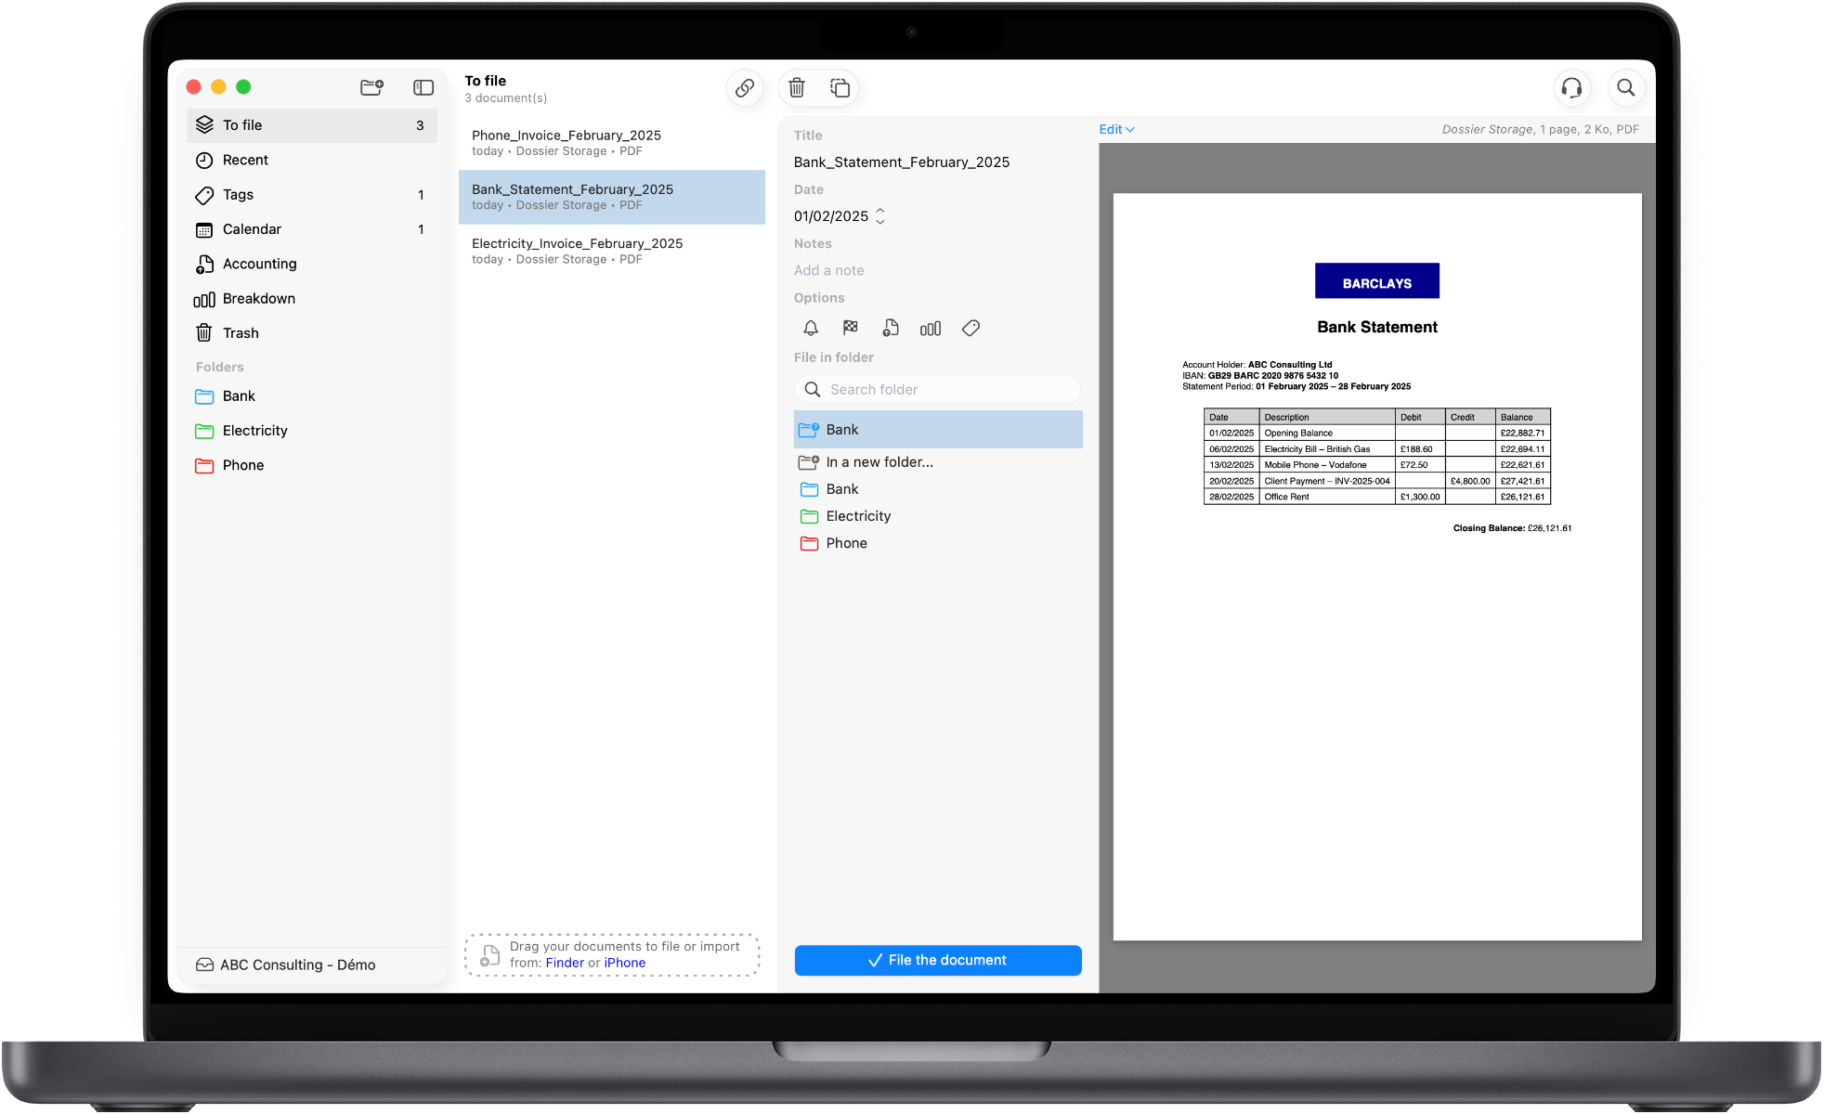Screen dimensions: 1824x1114
Task: Toggle the checkered flag option
Action: click(x=850, y=328)
